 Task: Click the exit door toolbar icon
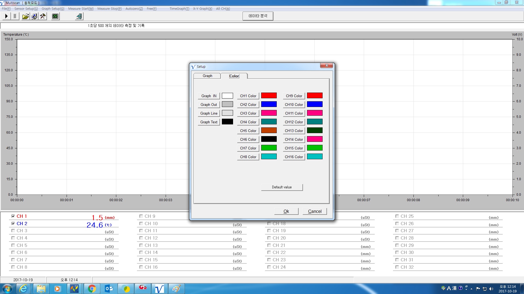pos(79,16)
